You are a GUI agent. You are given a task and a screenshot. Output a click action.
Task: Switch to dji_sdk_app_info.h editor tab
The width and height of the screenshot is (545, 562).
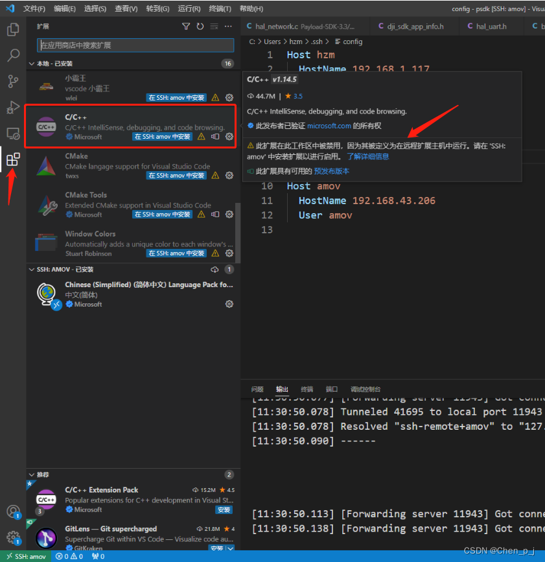[x=415, y=27]
